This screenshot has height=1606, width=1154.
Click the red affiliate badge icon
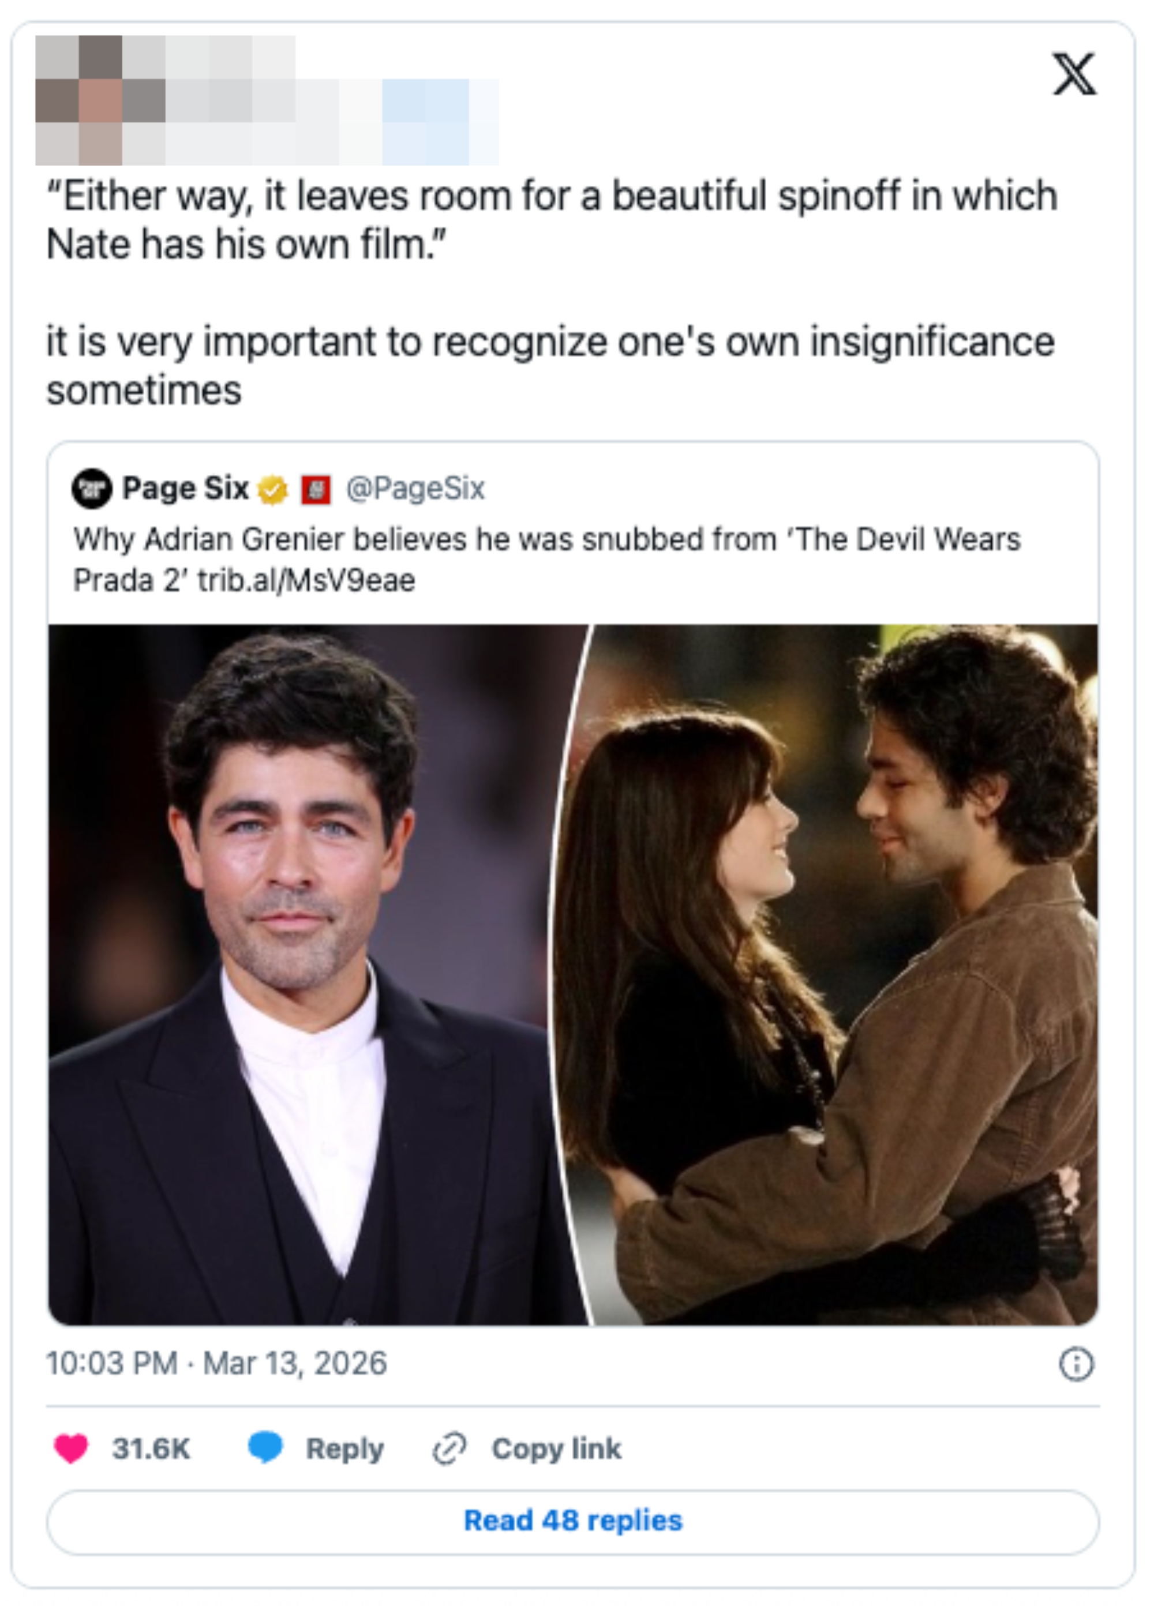[x=316, y=489]
